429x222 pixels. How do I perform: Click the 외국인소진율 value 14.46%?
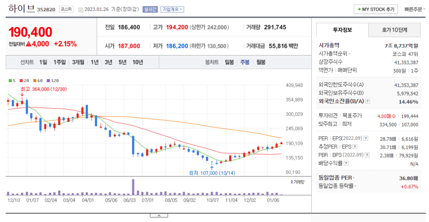[408, 102]
